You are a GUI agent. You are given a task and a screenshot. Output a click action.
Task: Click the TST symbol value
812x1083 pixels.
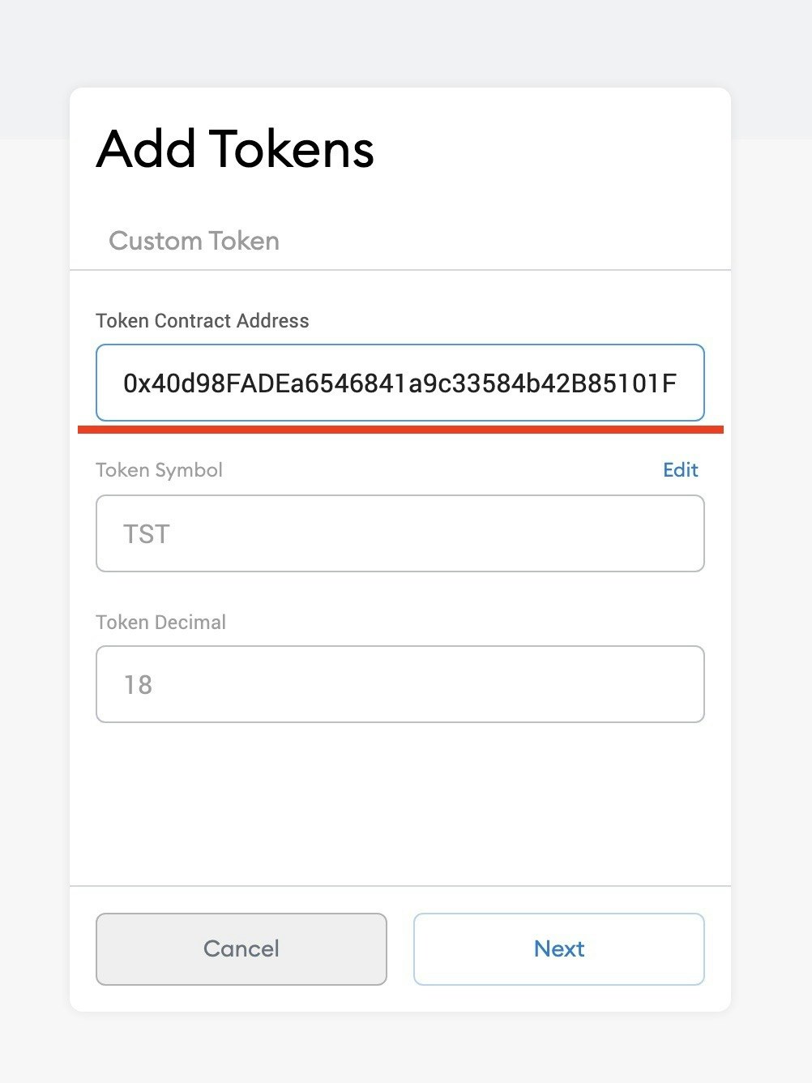pos(146,533)
